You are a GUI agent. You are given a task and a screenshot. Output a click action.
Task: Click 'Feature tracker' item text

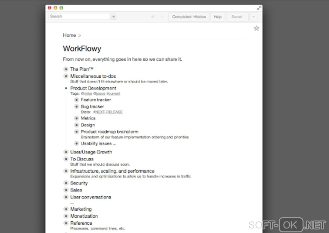click(96, 100)
